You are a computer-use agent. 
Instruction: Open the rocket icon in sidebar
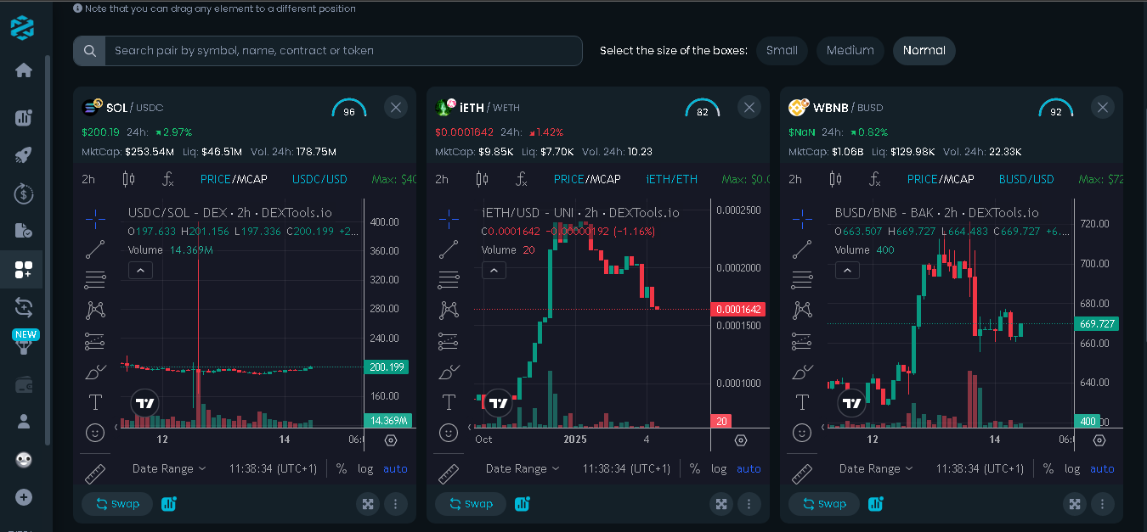coord(24,155)
